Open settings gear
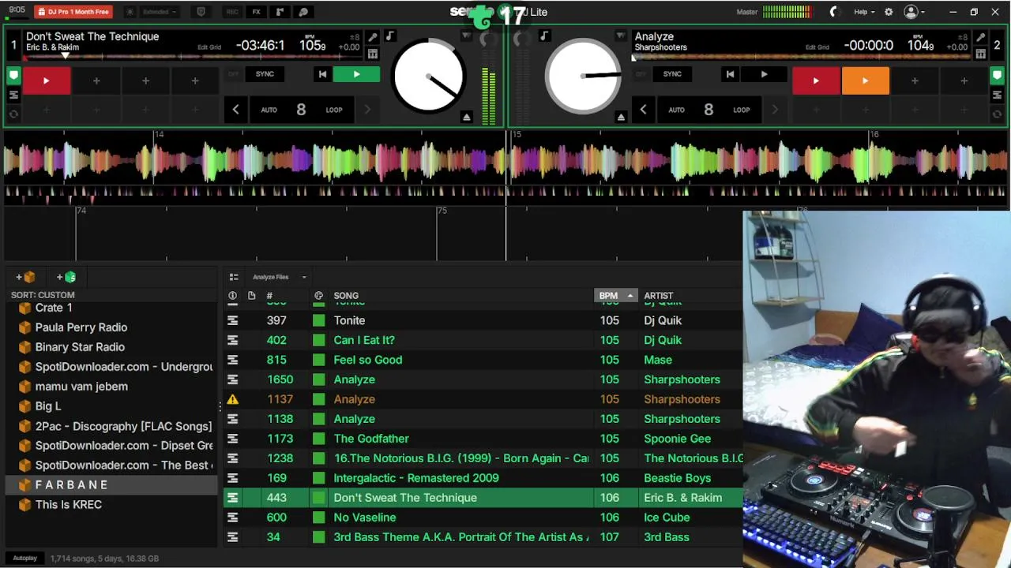1011x568 pixels. click(889, 12)
